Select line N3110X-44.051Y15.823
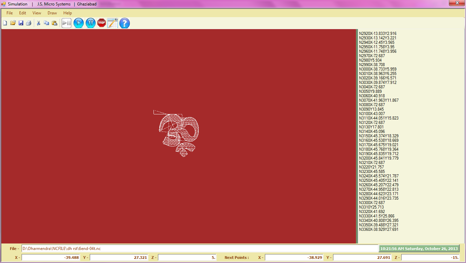Viewport: 466px width, 263px height. point(379,118)
